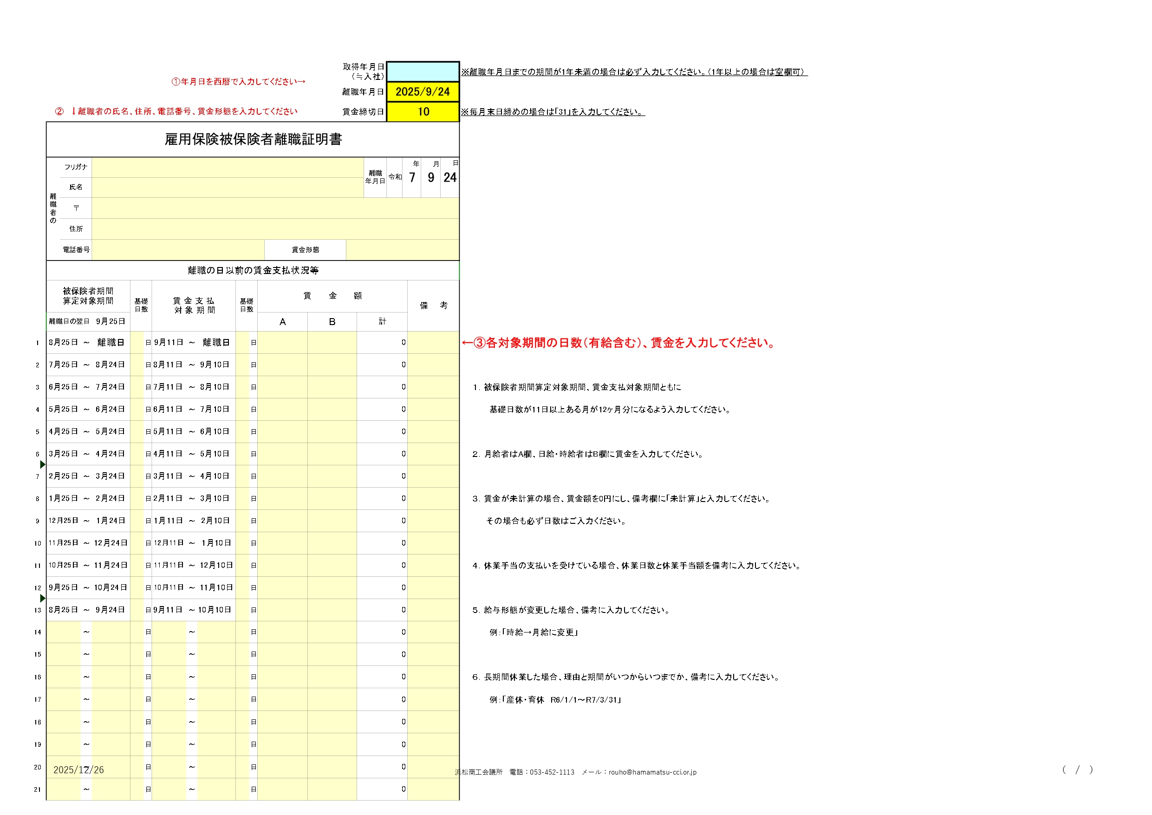Image resolution: width=1152 pixels, height=815 pixels.
Task: Select the 離職年月日 cell showing 2025/9/24
Action: tap(423, 92)
